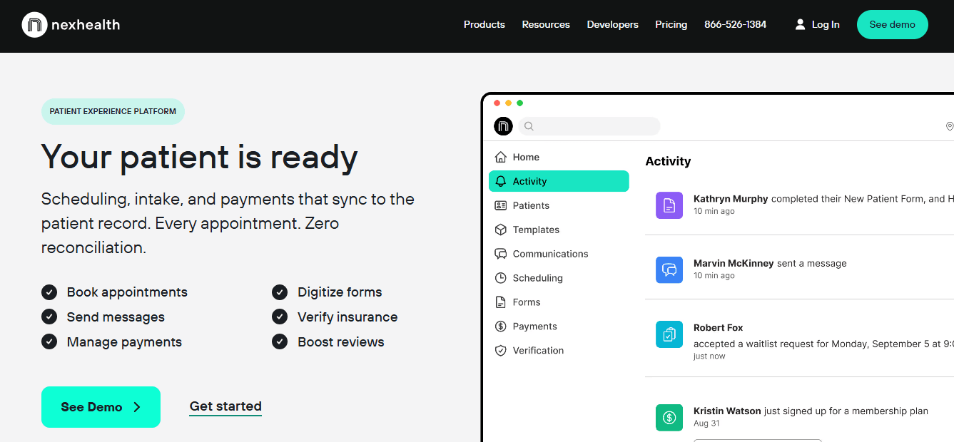954x442 pixels.
Task: Click green dollar icon next to Kristin Watson
Action: tap(669, 418)
